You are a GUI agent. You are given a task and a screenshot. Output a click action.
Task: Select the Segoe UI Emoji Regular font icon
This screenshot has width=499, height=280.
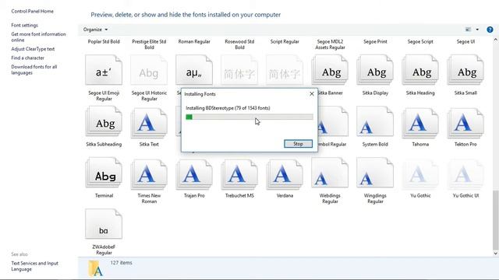coord(104,70)
